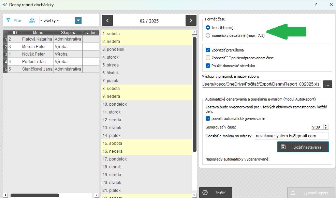Click the help question mark icon
The width and height of the screenshot is (336, 198).
point(316,4)
